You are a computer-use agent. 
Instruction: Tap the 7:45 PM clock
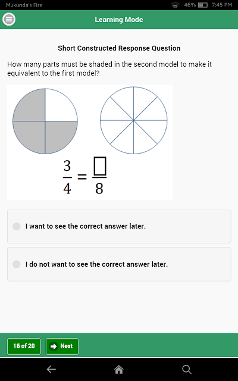point(222,5)
